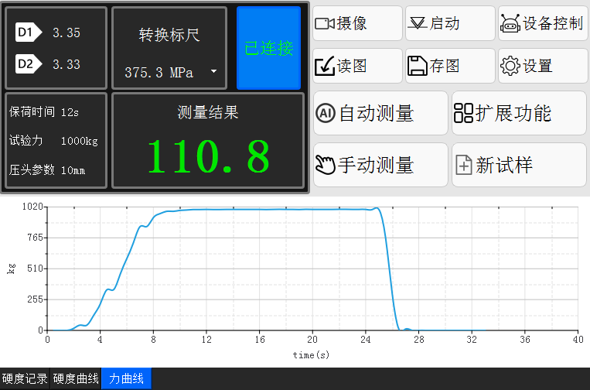Select the 手动测量 hand icon
Screen dimensions: 590x390
[326, 165]
